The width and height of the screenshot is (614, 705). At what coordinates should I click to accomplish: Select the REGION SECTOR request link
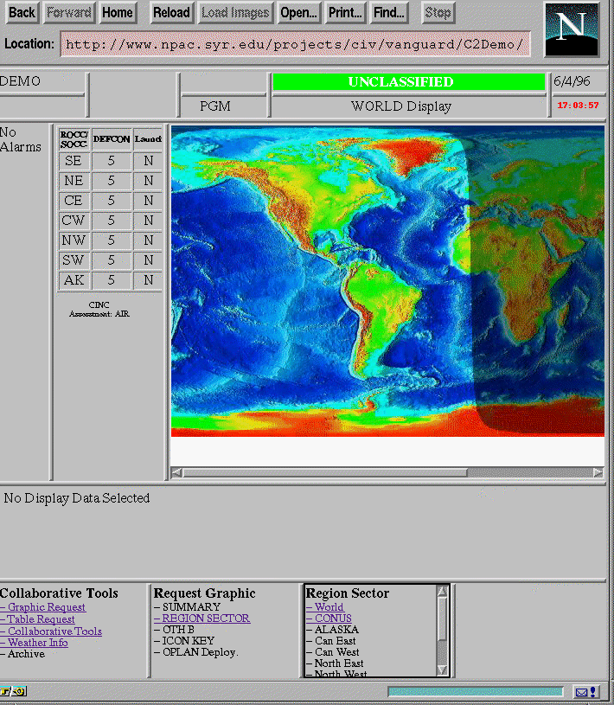[205, 618]
